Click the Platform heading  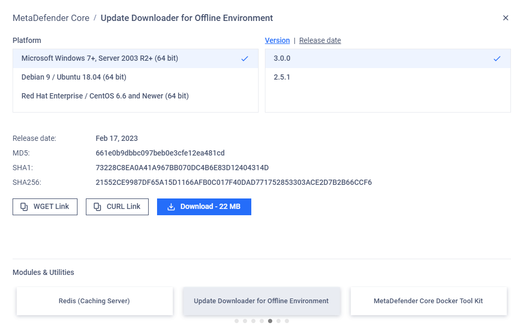(27, 40)
